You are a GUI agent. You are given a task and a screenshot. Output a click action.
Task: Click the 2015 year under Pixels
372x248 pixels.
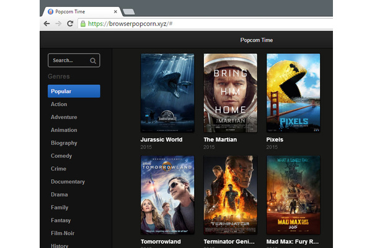click(272, 147)
